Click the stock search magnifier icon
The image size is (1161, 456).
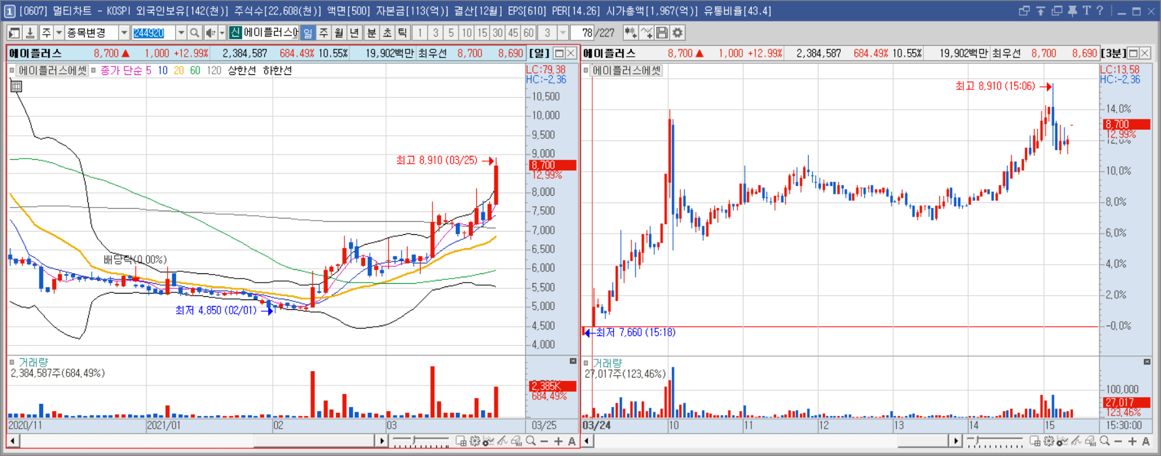194,33
